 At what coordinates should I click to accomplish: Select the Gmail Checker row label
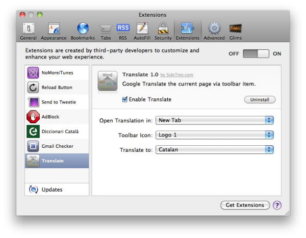point(58,146)
